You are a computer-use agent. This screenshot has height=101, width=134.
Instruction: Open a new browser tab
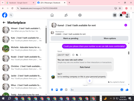69,3
